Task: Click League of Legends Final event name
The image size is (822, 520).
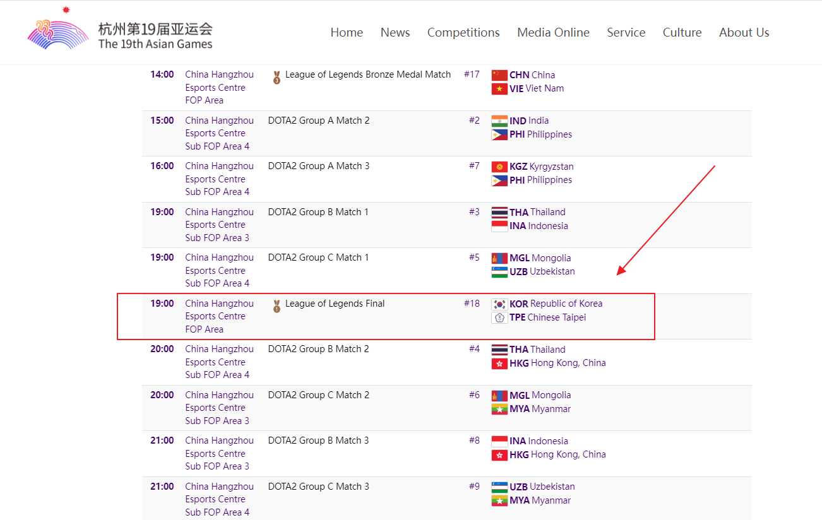Action: coord(335,304)
